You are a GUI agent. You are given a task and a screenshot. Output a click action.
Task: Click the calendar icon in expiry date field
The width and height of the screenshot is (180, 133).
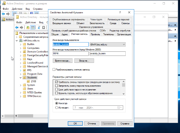click(119, 108)
